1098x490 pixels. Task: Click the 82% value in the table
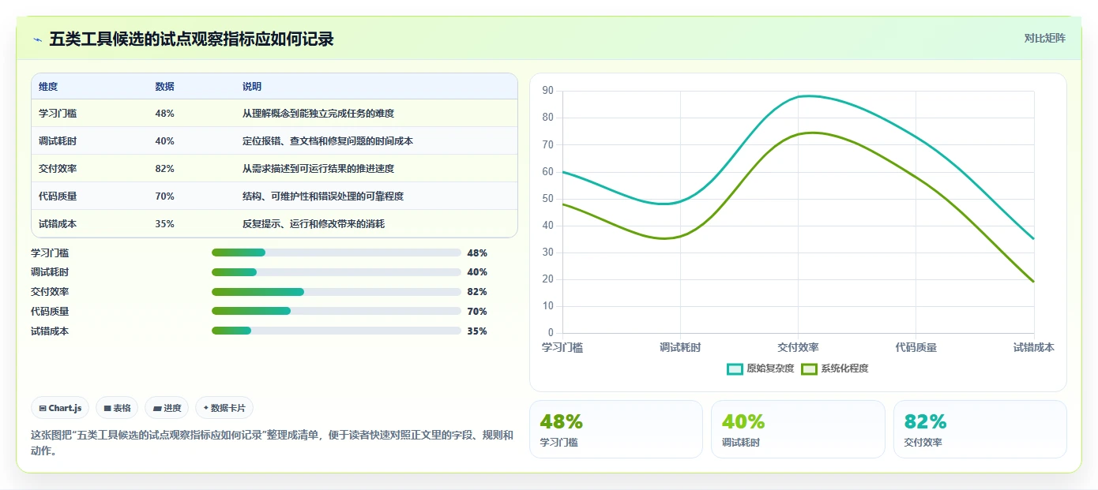(x=164, y=169)
